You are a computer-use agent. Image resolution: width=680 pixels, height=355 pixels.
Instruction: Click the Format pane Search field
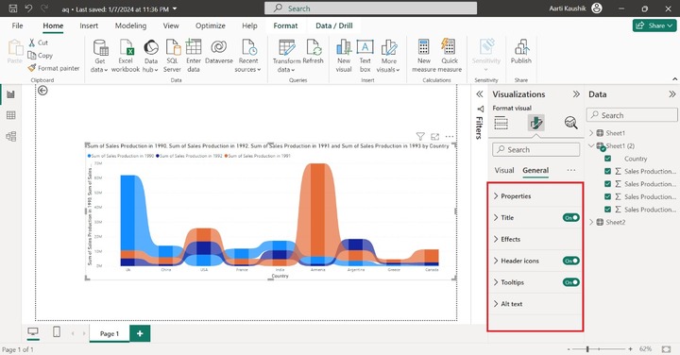coord(536,149)
